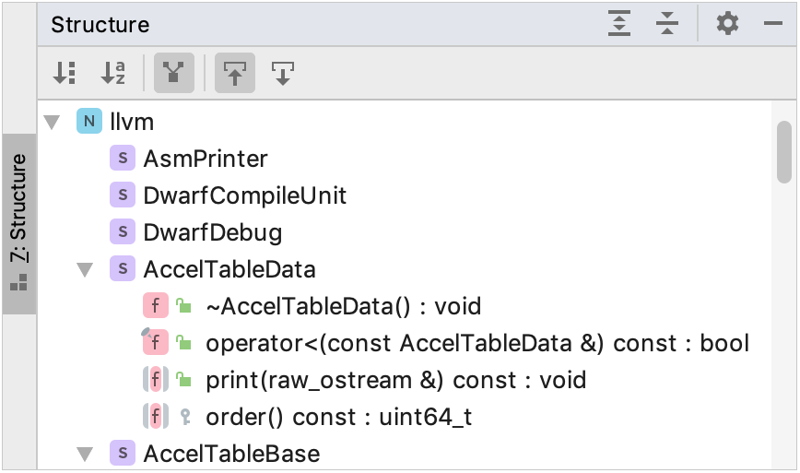Toggle alphabetical sorting
The width and height of the screenshot is (800, 473).
point(112,73)
